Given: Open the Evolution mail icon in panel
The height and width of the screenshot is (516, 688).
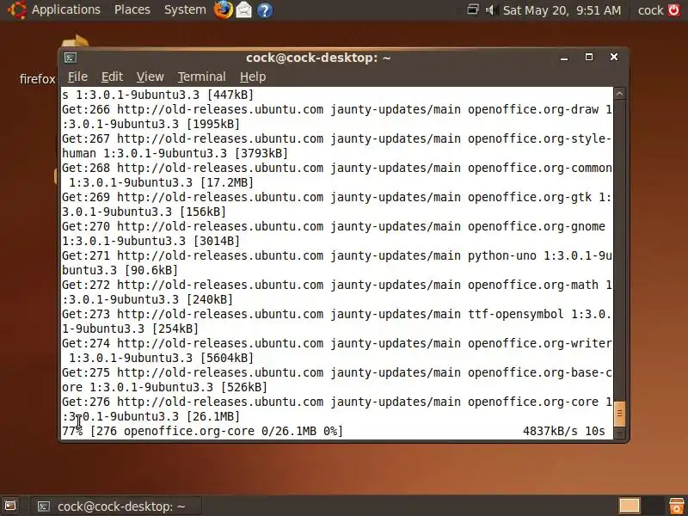Looking at the screenshot, I should [244, 9].
